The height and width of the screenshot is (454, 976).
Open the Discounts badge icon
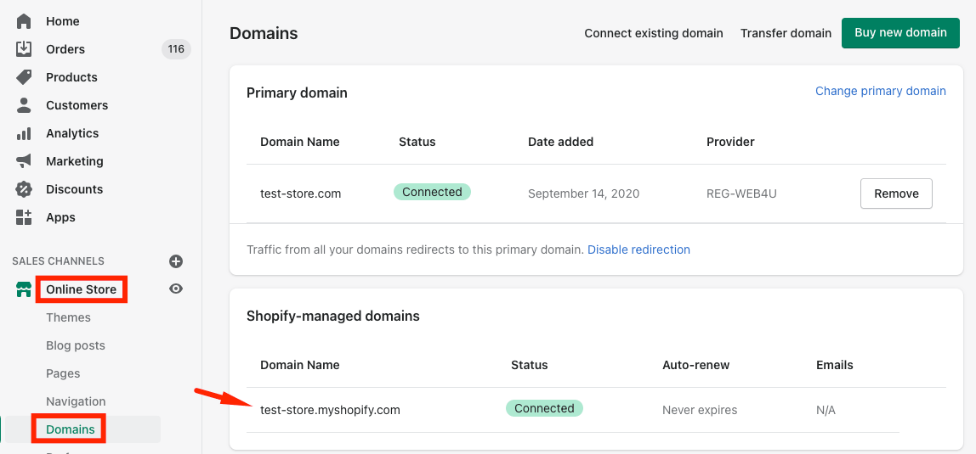(x=24, y=189)
